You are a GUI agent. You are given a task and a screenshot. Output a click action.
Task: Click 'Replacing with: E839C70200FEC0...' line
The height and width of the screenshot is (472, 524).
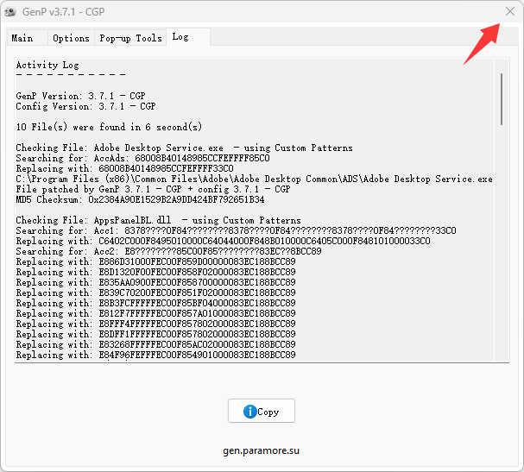(x=155, y=293)
